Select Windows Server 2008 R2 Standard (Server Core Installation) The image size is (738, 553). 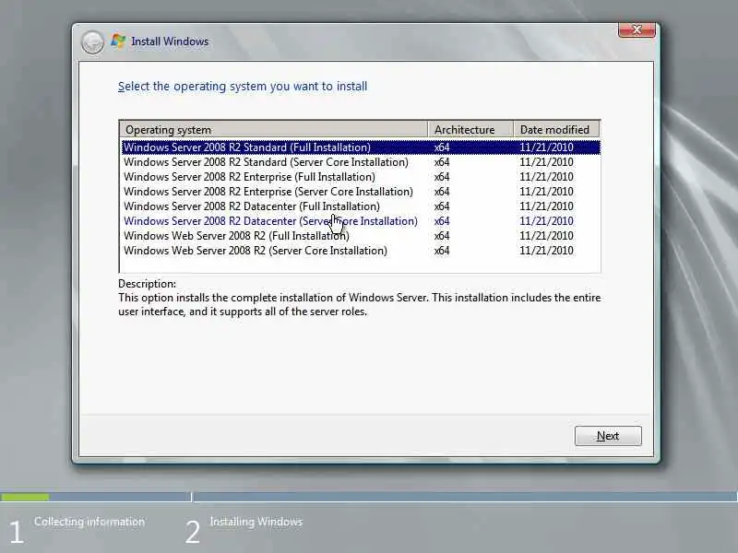[x=361, y=162]
